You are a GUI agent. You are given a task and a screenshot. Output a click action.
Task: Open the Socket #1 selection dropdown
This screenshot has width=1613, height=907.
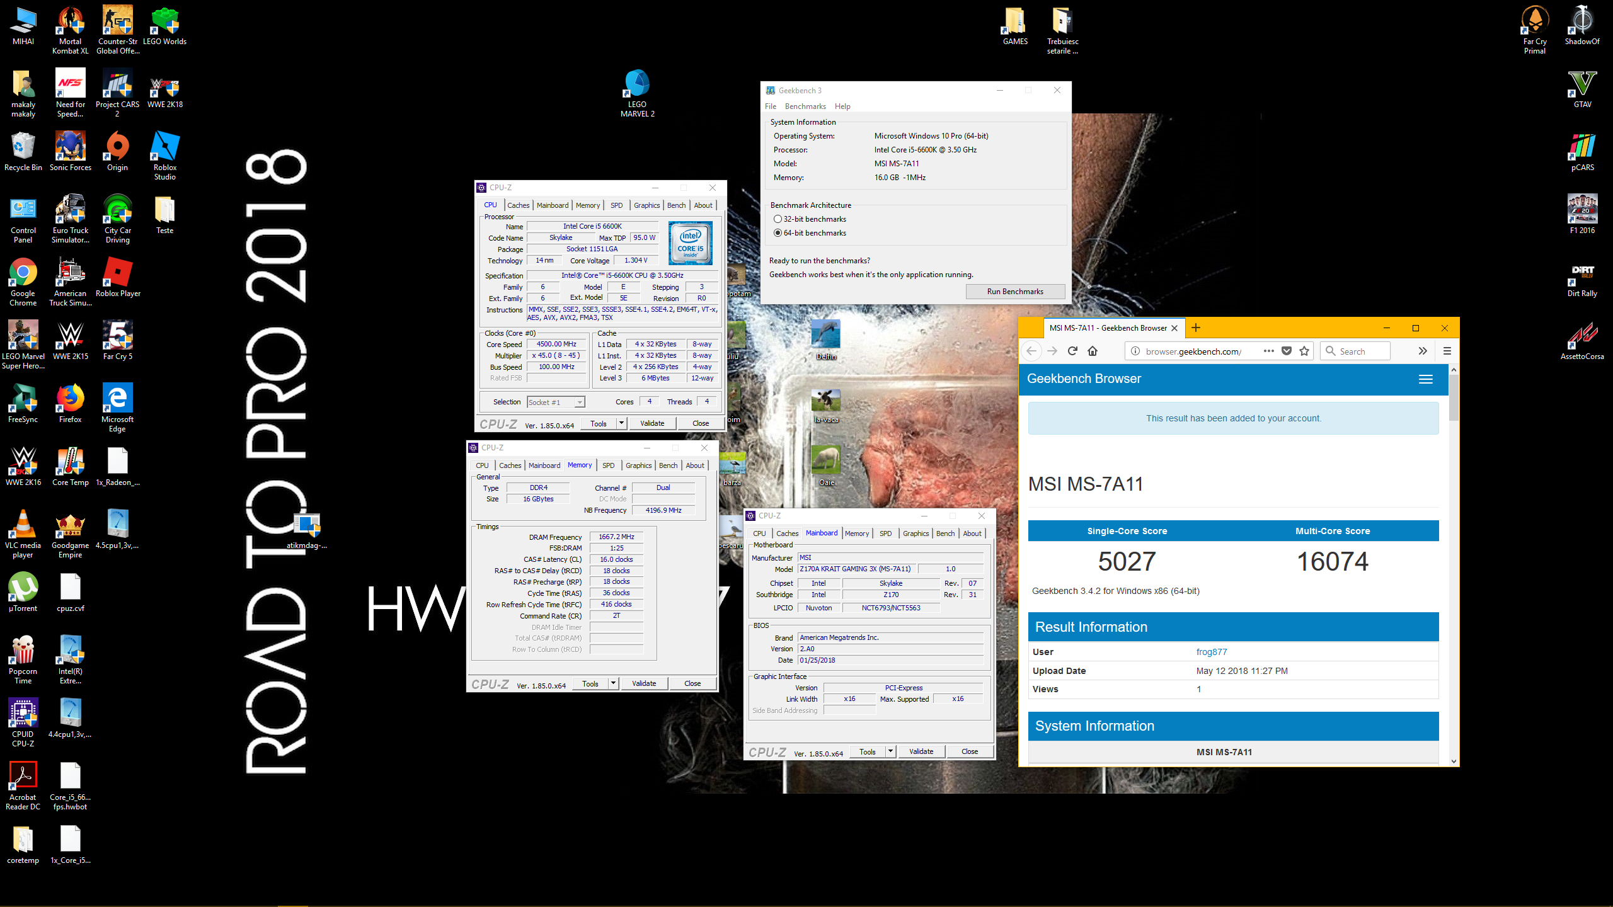(556, 402)
